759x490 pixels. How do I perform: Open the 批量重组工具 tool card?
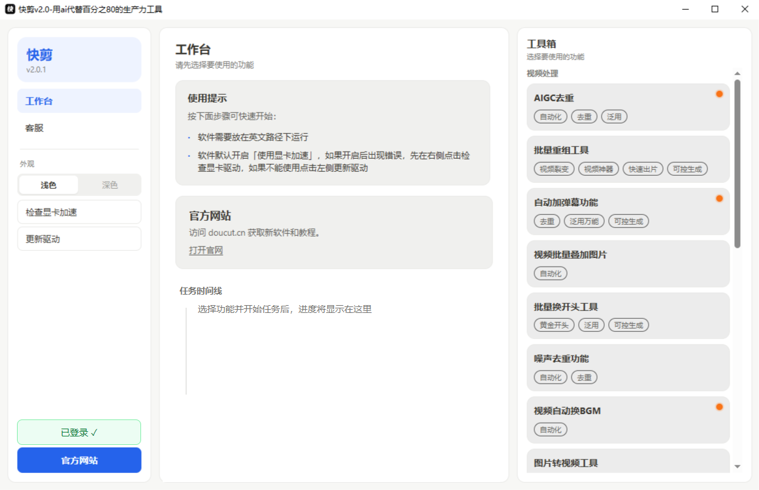click(628, 159)
